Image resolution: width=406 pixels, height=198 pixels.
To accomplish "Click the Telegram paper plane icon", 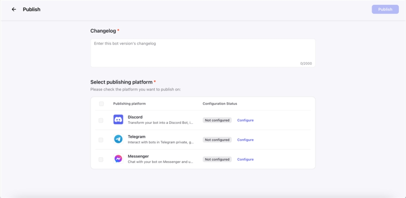I will (x=118, y=139).
